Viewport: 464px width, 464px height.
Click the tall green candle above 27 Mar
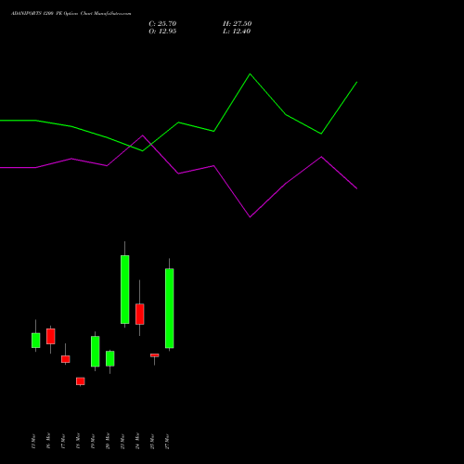(170, 308)
